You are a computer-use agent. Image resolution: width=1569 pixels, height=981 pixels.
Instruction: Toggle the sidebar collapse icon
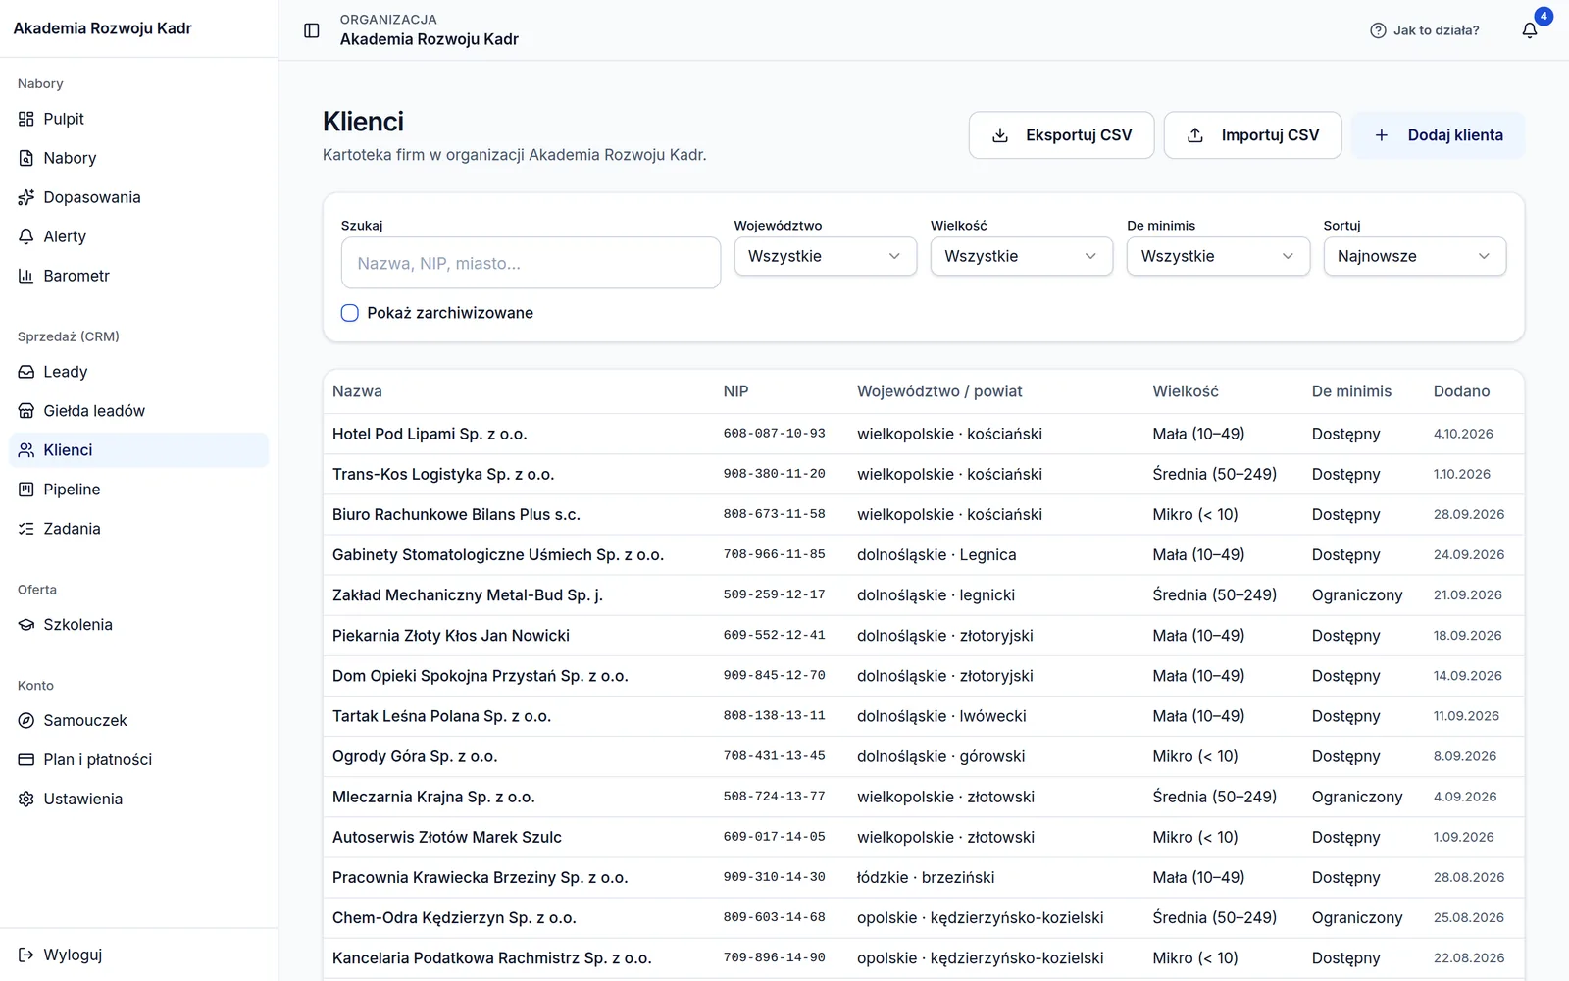pyautogui.click(x=312, y=30)
